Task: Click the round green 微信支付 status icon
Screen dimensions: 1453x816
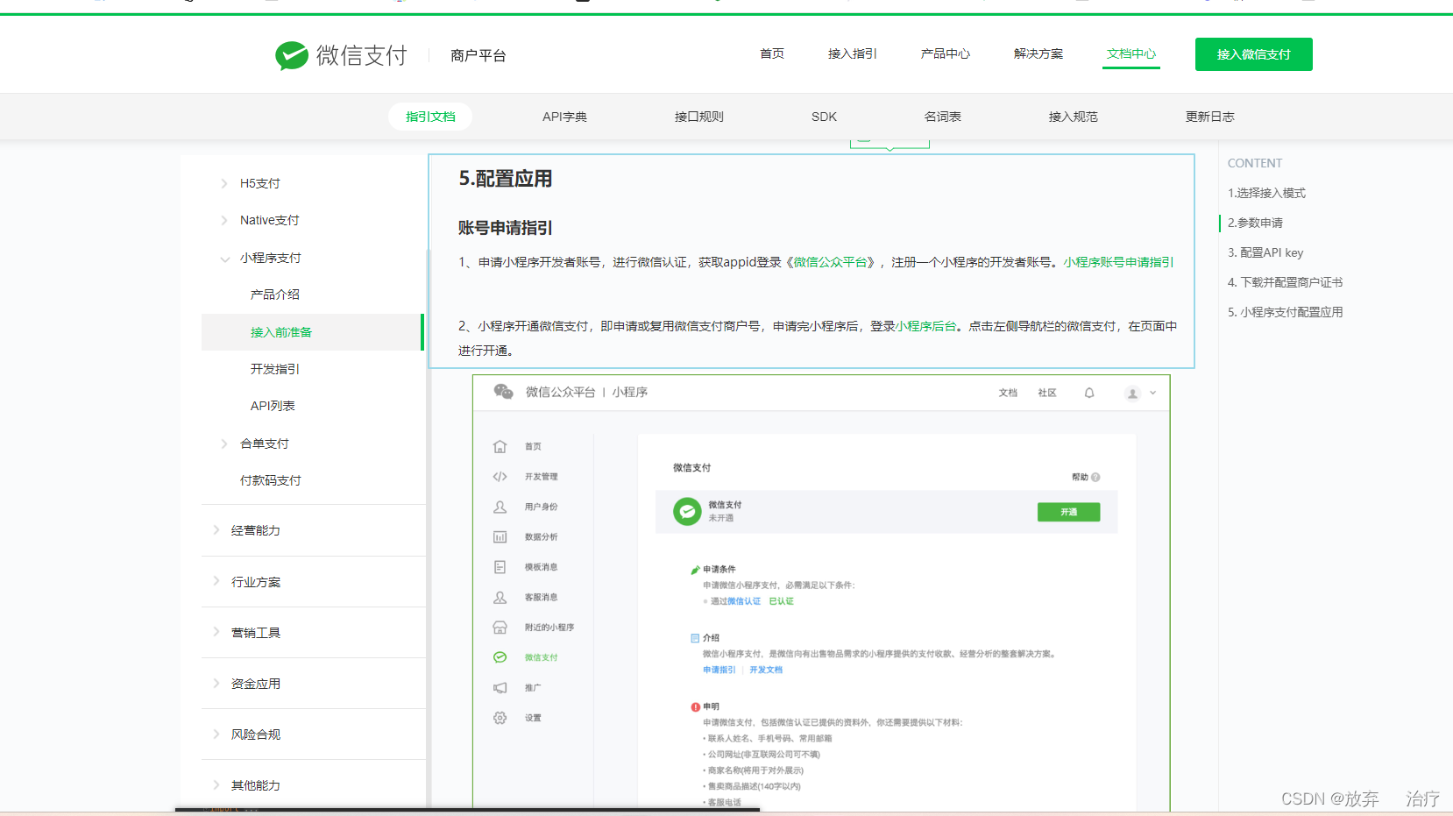Action: coord(687,511)
